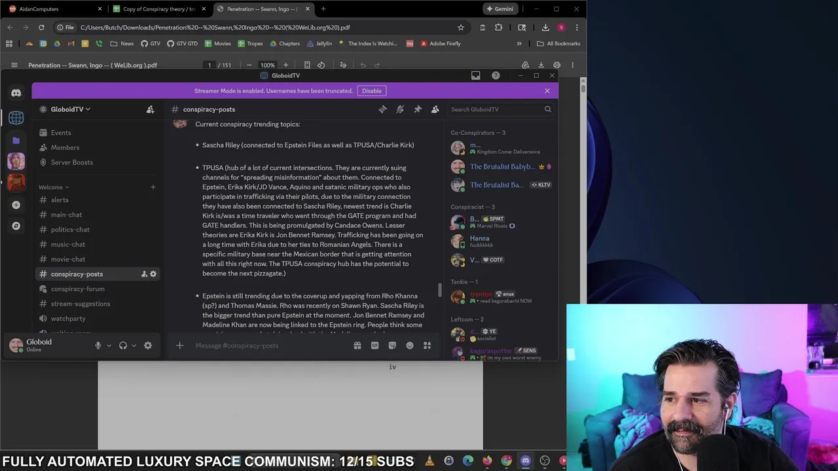Viewport: 838px width, 471px height.
Task: Open microphone input options arrow
Action: click(109, 345)
